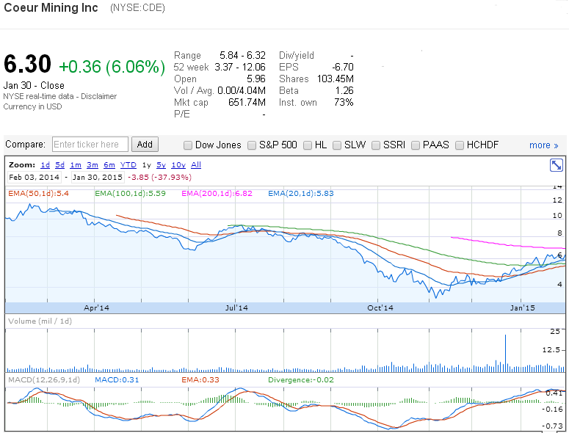Click the Open price 5.96
The height and width of the screenshot is (433, 569).
(256, 79)
